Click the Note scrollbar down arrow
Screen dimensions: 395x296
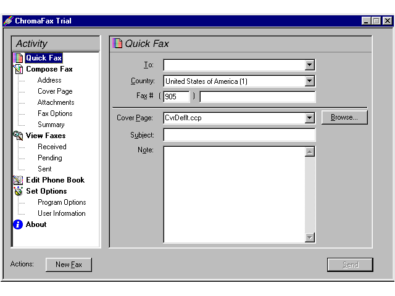point(310,237)
